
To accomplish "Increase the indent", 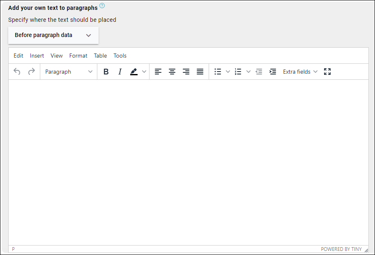I will tap(273, 71).
